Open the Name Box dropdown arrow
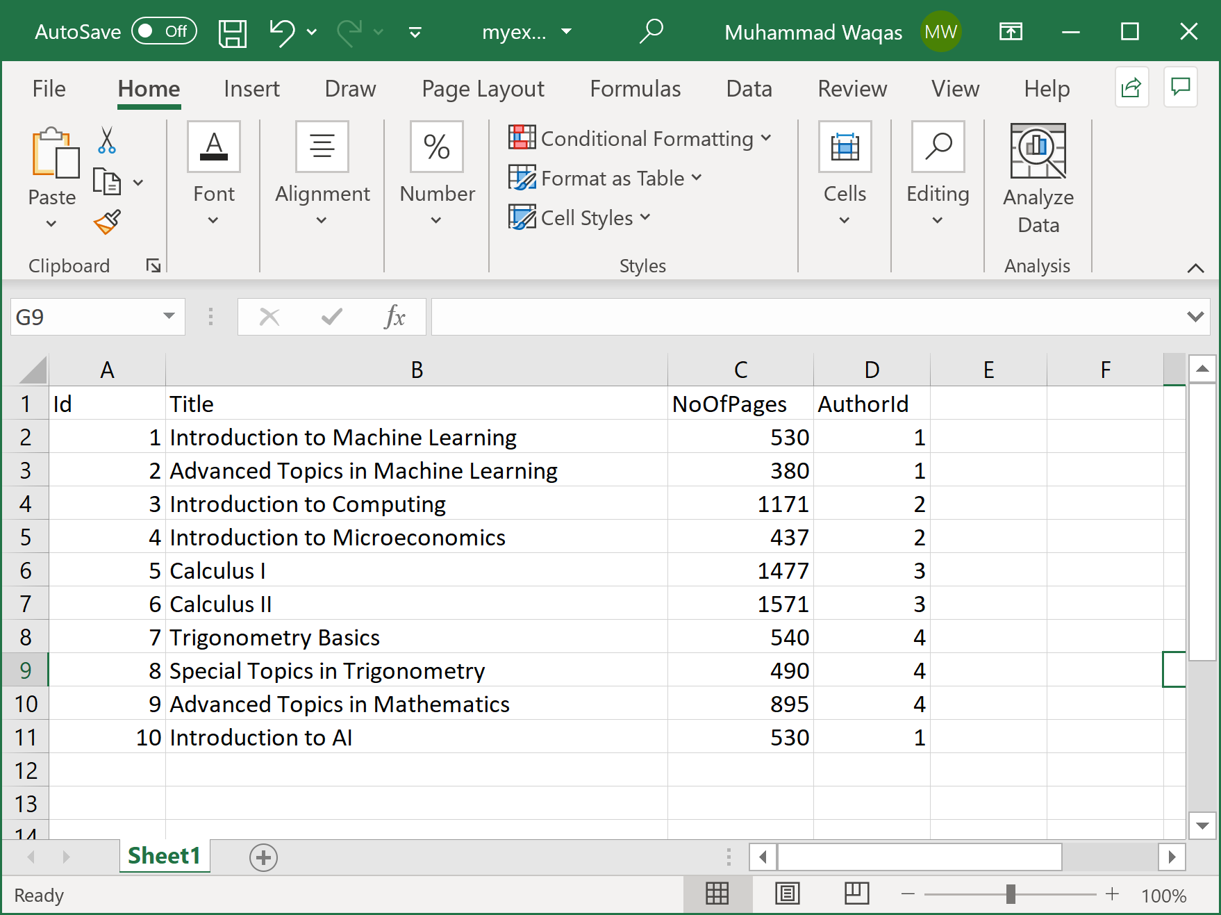Viewport: 1221px width, 915px height. (x=169, y=316)
